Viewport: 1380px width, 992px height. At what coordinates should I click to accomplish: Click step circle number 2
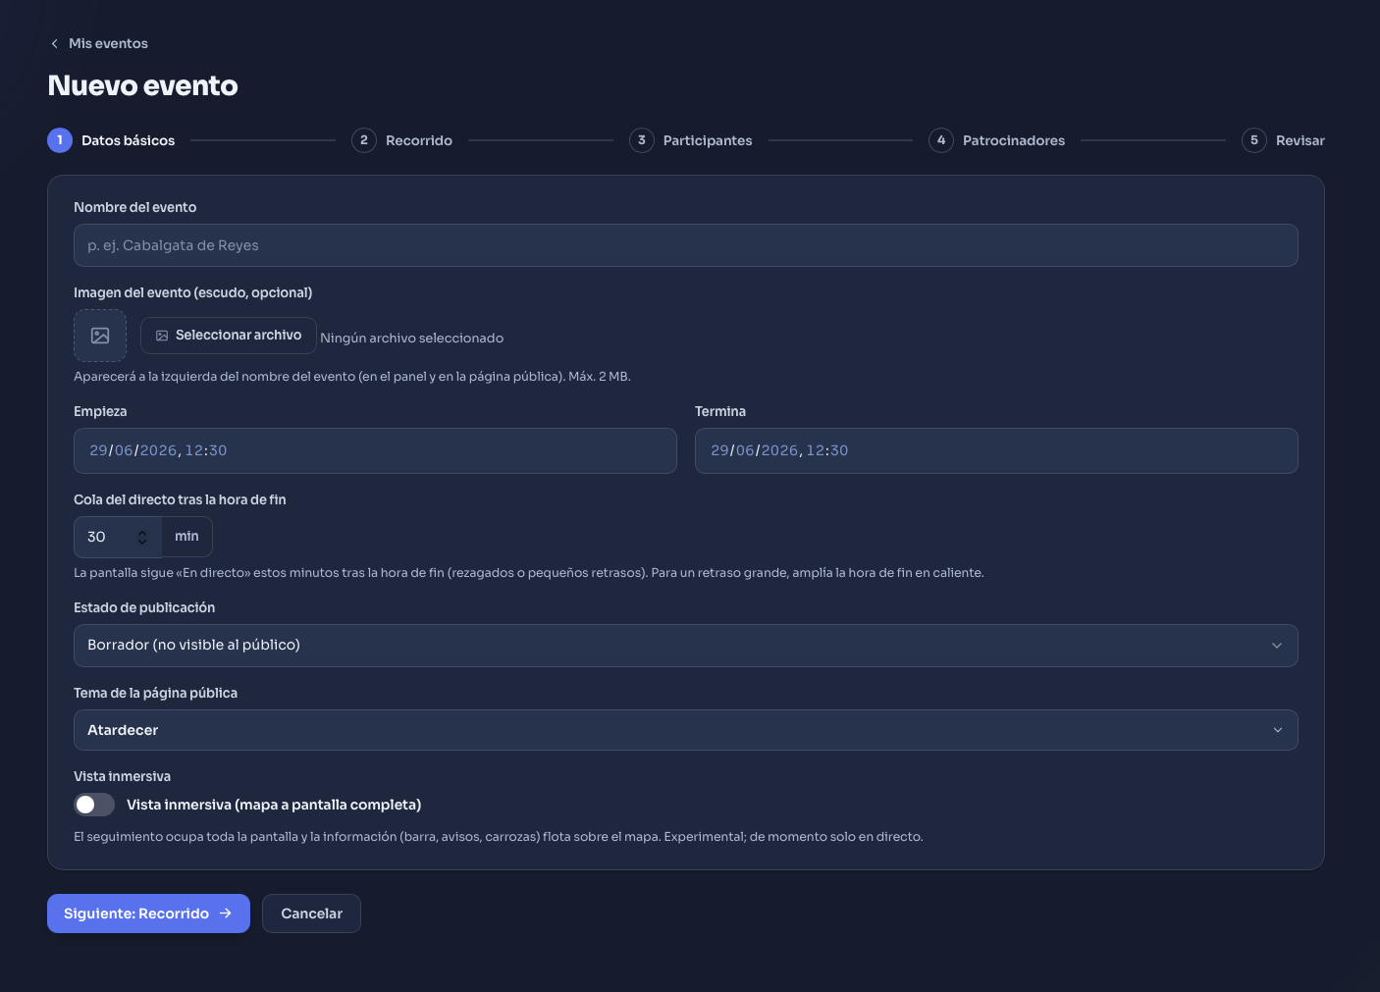364,140
